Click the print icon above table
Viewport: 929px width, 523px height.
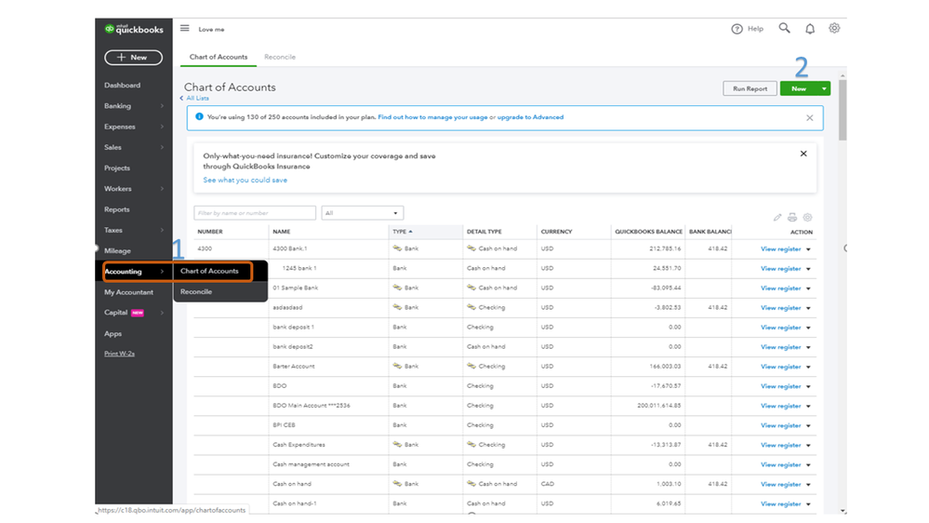[792, 218]
